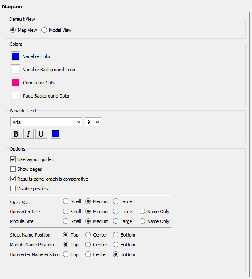Set Module Size to Small
The width and height of the screenshot is (252, 279).
coord(66,221)
